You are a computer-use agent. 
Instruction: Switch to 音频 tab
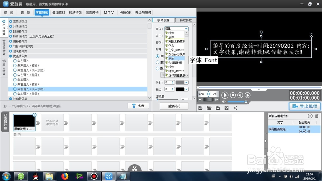(x=25, y=13)
